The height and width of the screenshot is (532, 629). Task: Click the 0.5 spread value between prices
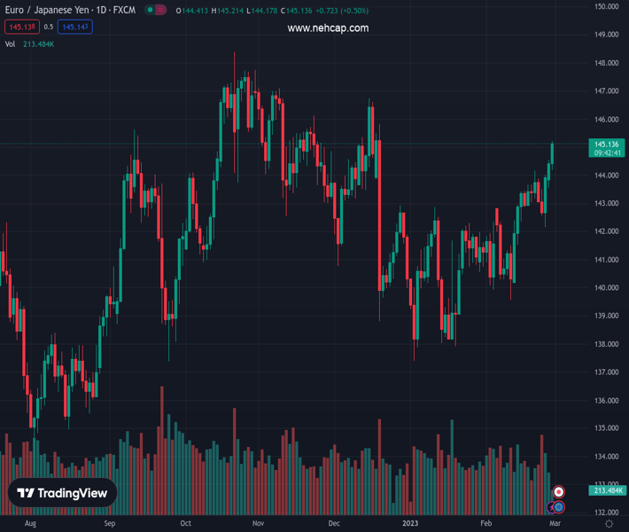coord(48,27)
